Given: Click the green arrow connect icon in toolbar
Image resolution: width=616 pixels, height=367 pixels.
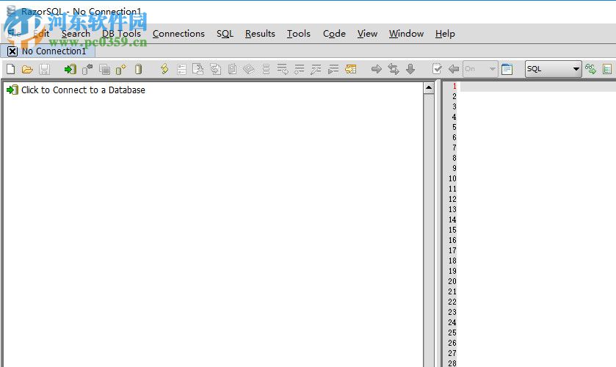Looking at the screenshot, I should (x=70, y=70).
